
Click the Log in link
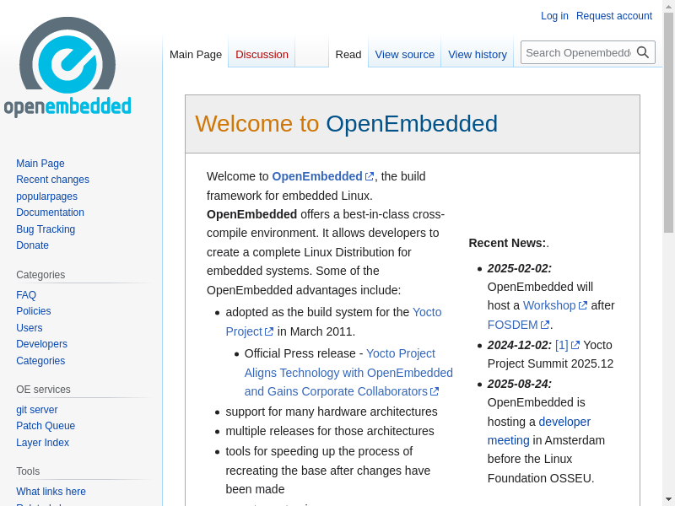554,16
